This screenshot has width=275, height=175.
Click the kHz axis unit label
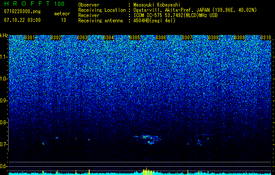pos(4,35)
